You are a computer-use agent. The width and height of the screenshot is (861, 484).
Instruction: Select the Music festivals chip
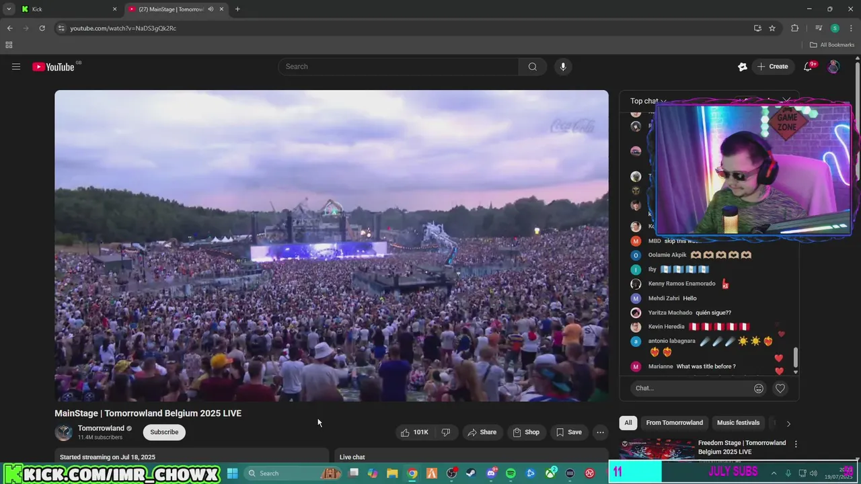coord(738,423)
